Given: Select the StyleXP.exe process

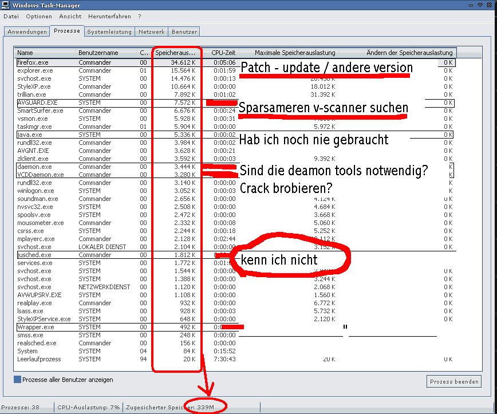Looking at the screenshot, I should (x=236, y=86).
